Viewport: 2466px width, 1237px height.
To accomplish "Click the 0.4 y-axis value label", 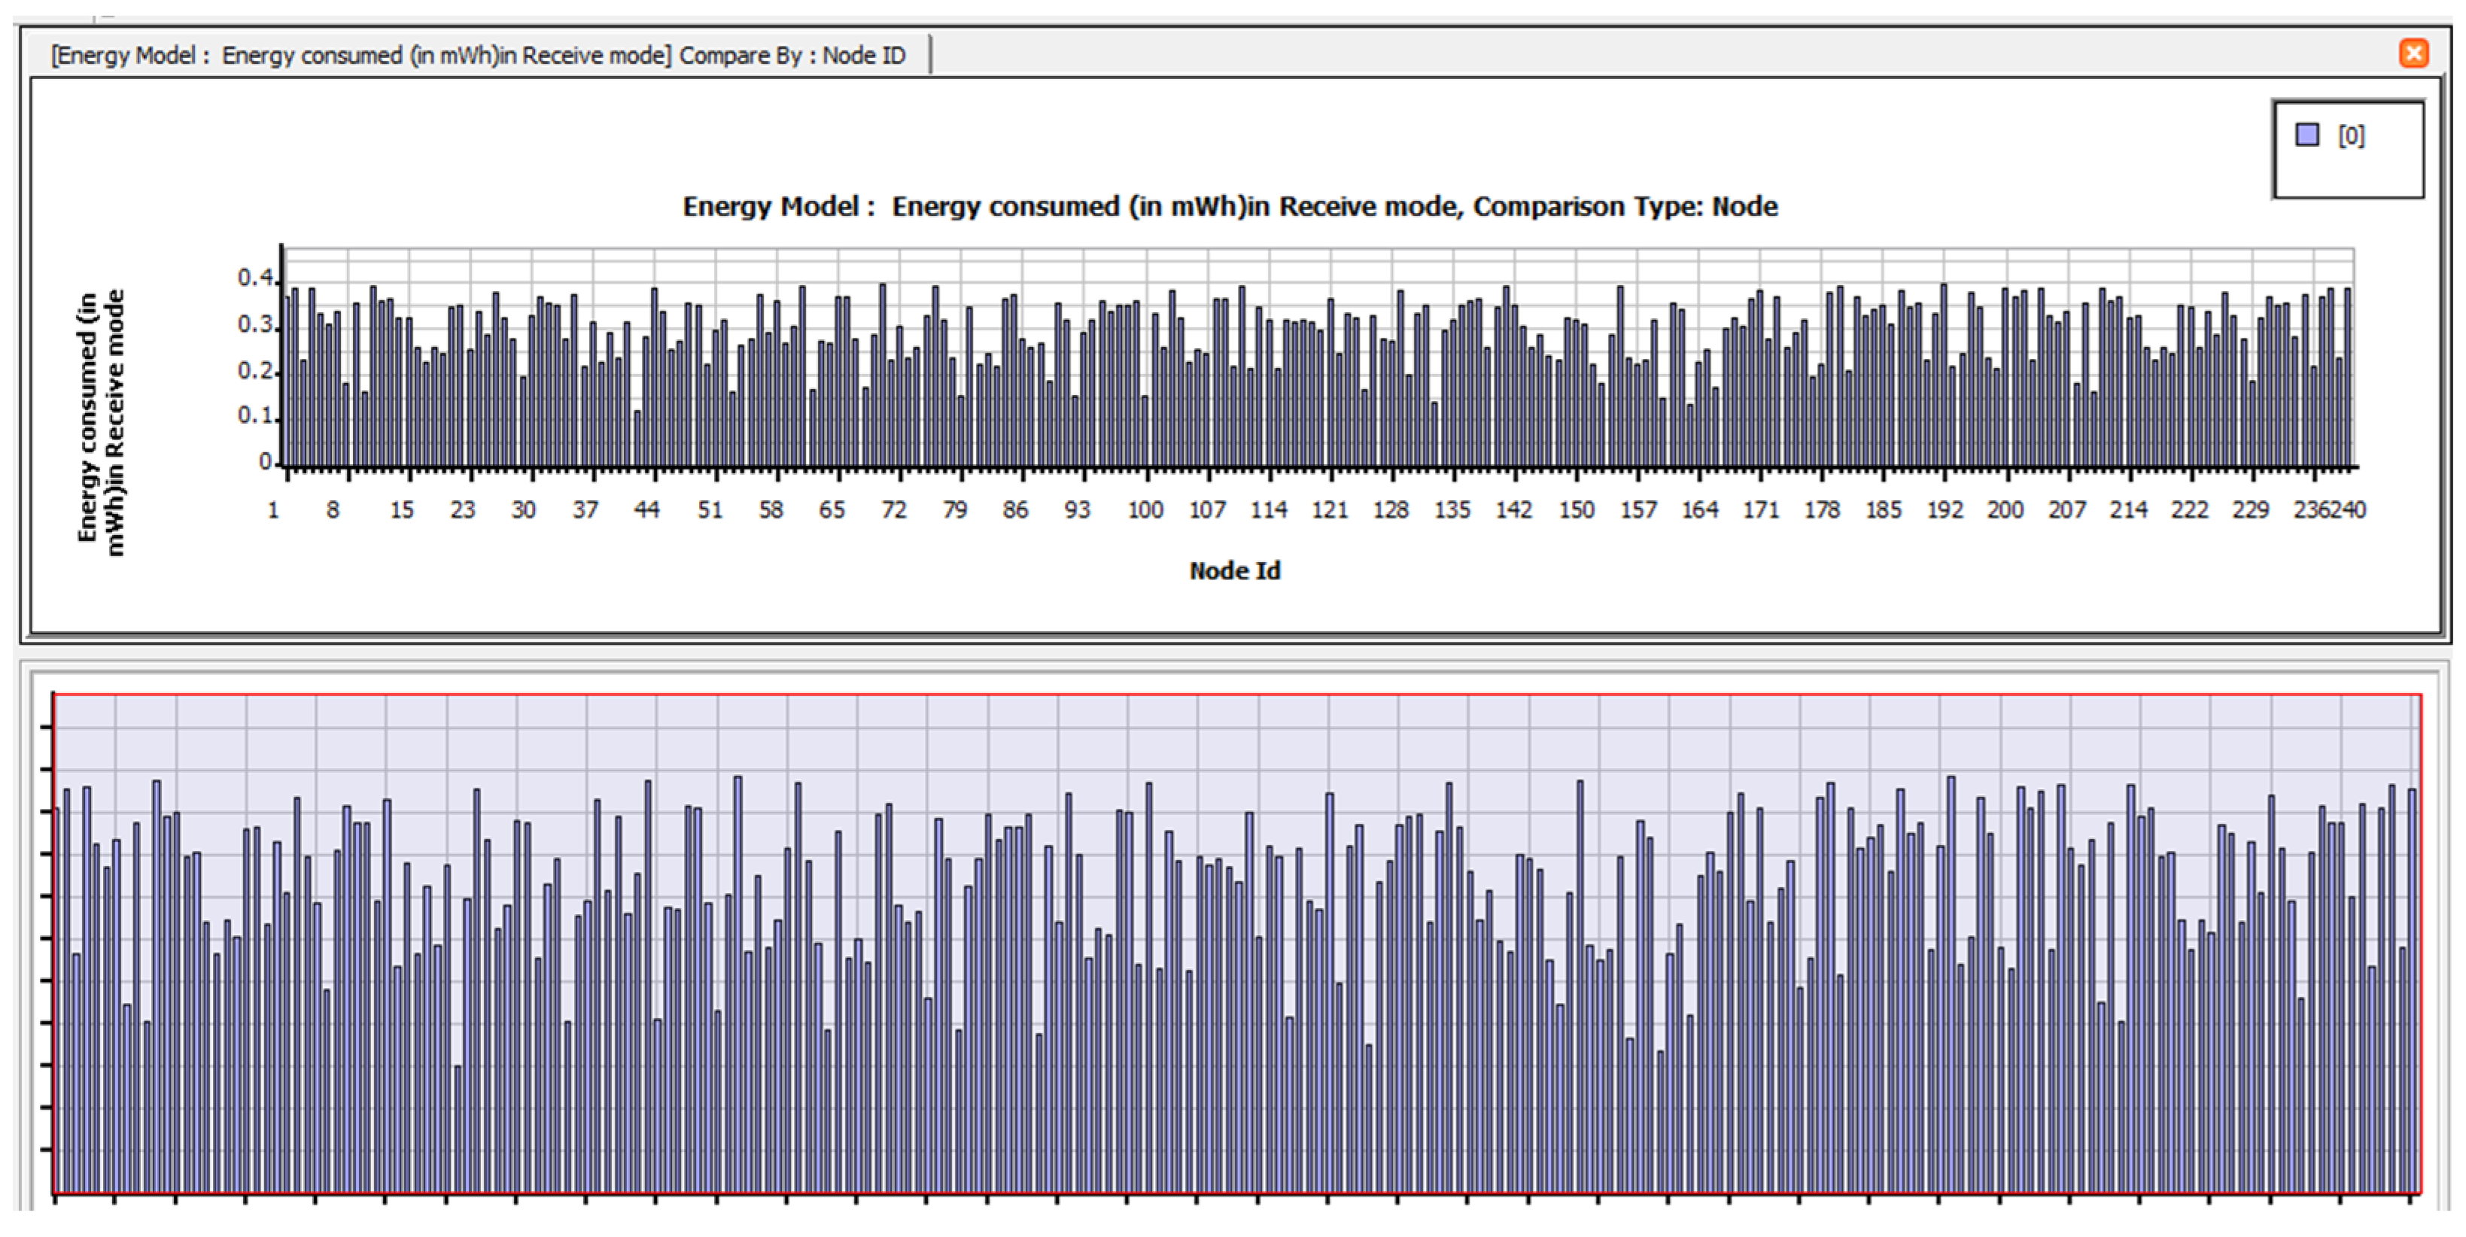I will pos(256,278).
